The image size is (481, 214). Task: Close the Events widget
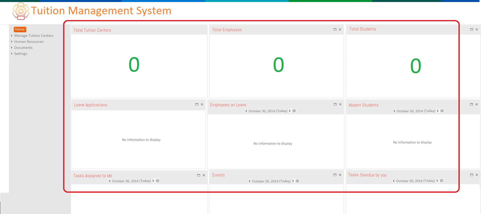[x=340, y=175]
